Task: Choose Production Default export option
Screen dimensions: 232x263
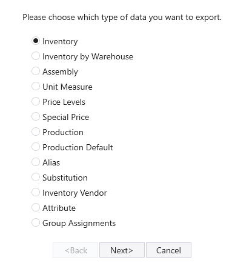Action: point(36,147)
